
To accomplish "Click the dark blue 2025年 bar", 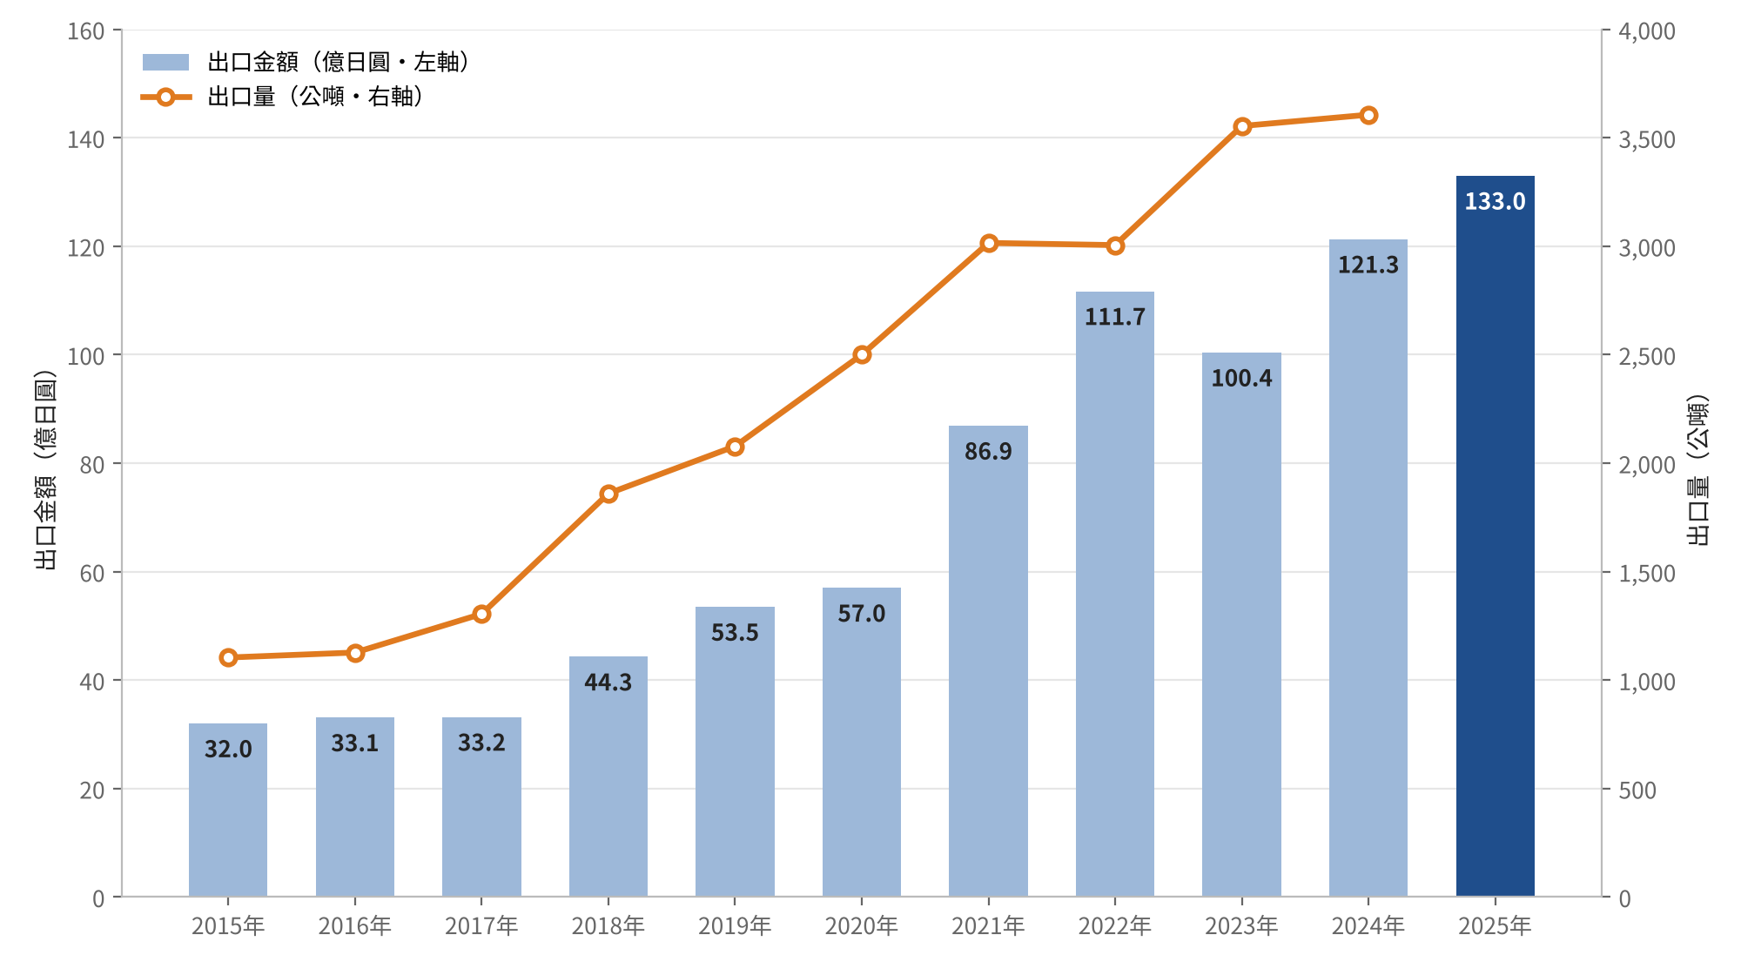I will point(1495,536).
